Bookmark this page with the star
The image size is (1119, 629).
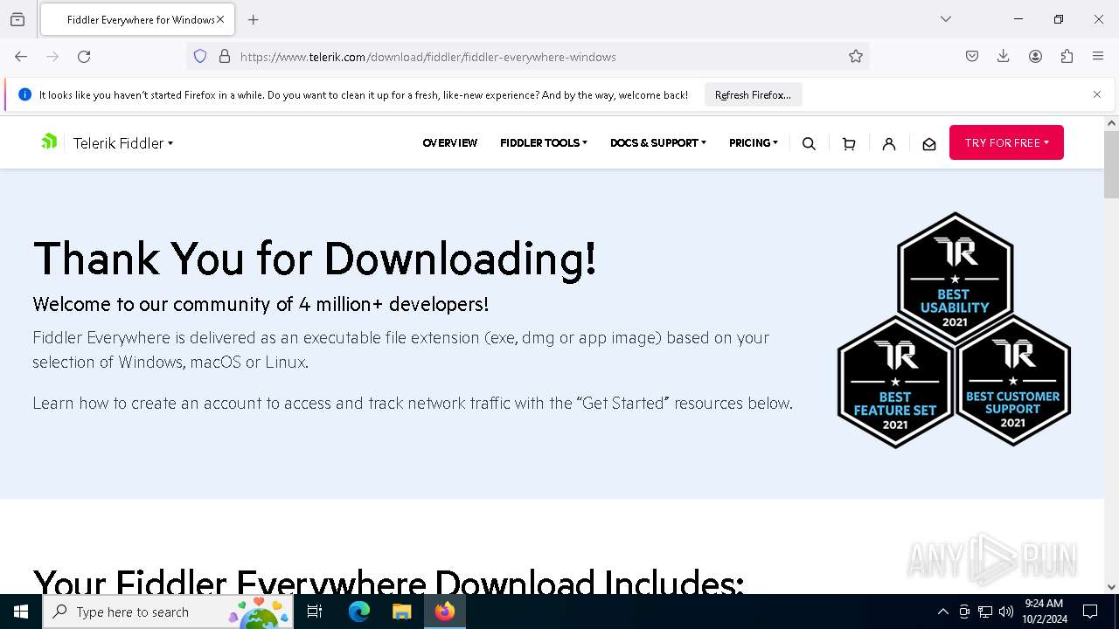856,57
